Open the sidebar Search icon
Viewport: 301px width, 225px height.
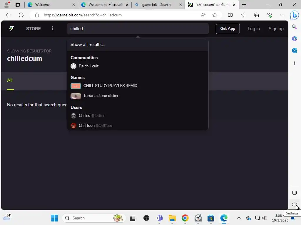click(x=294, y=27)
